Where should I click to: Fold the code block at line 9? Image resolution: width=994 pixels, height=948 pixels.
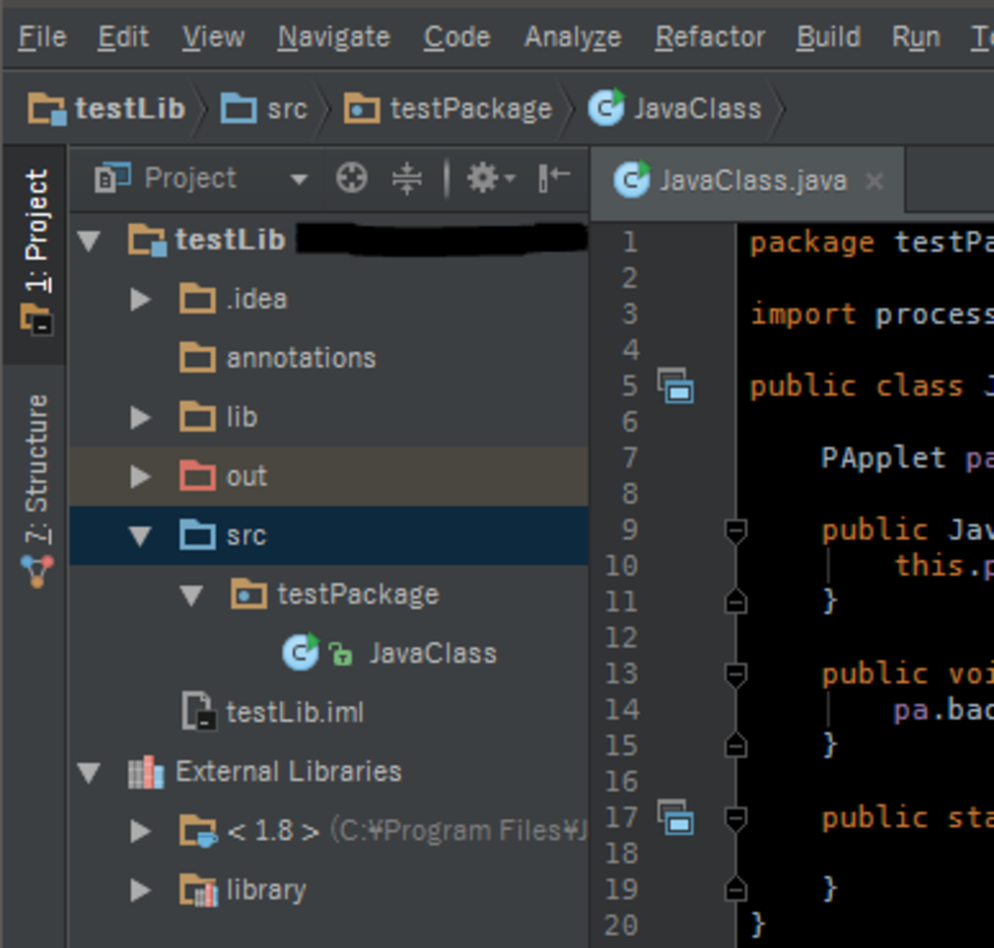pos(736,530)
